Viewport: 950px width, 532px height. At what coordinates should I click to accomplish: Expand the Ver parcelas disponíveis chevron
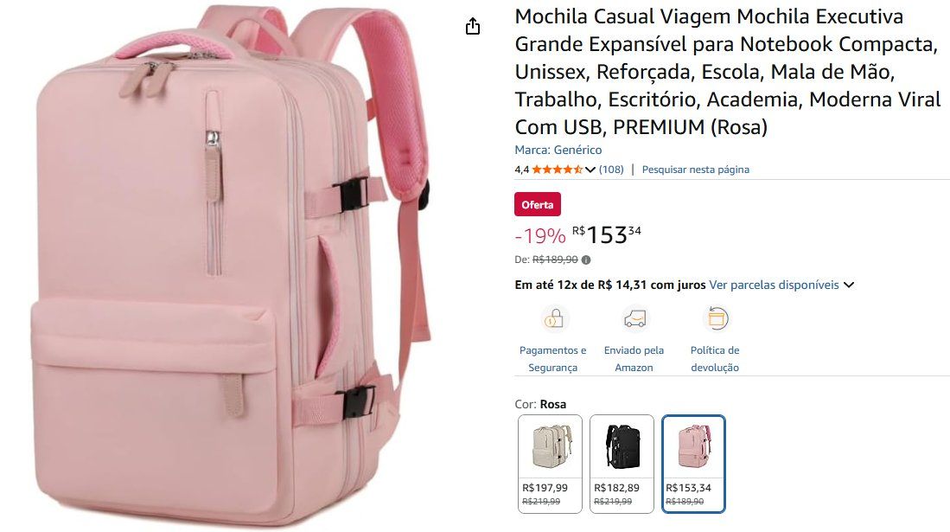click(849, 285)
